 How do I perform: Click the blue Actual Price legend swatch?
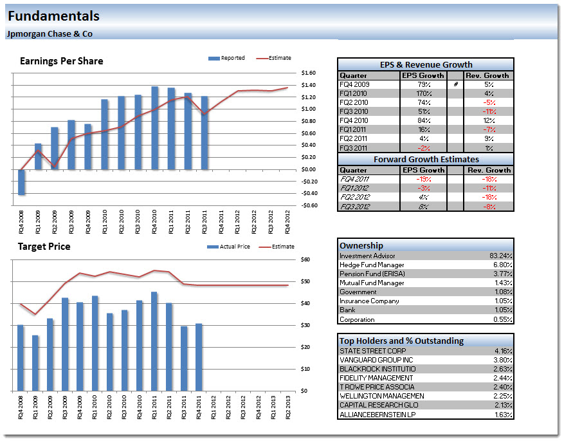click(213, 247)
